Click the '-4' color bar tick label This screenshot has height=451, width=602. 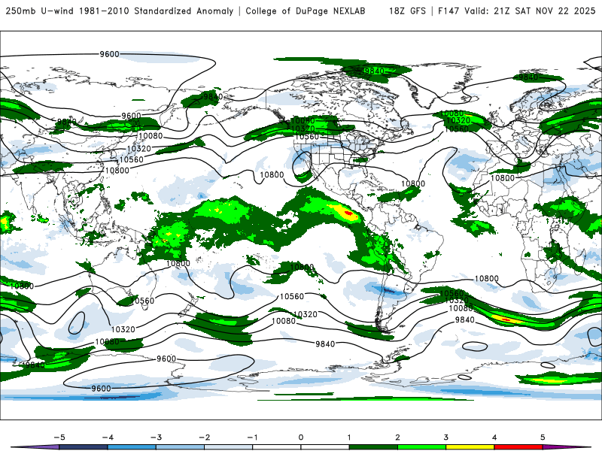coord(108,437)
